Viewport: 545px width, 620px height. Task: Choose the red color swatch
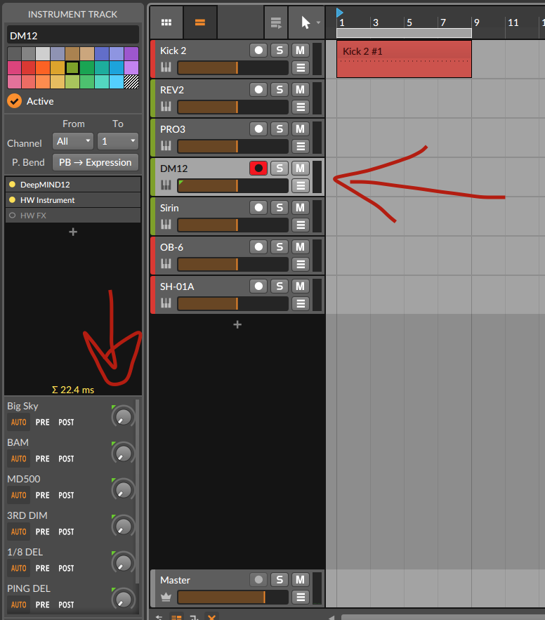(29, 67)
